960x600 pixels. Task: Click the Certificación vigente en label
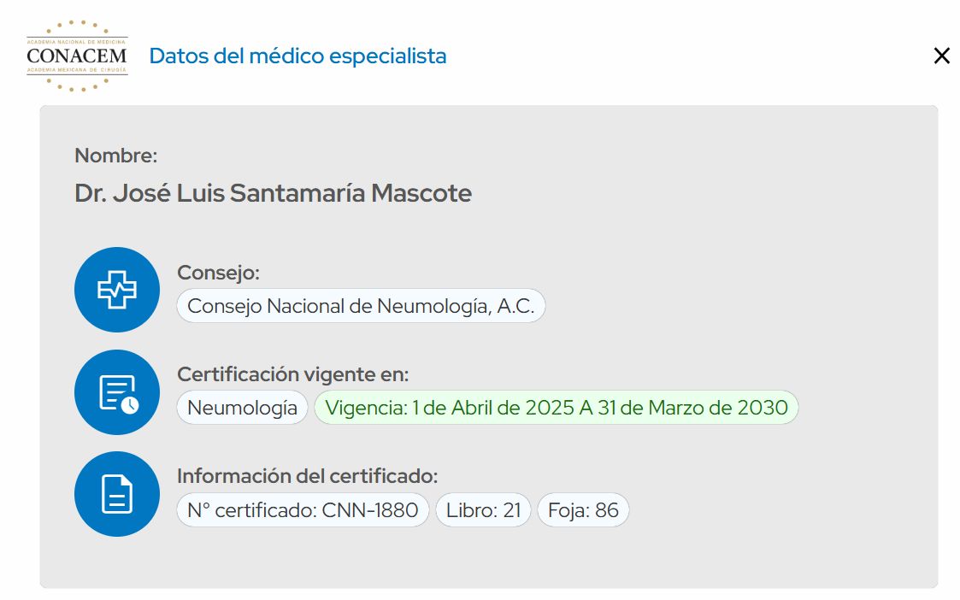pyautogui.click(x=292, y=374)
